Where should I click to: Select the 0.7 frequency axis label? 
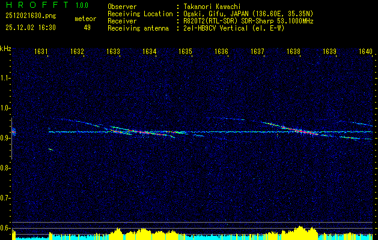(x=5, y=198)
